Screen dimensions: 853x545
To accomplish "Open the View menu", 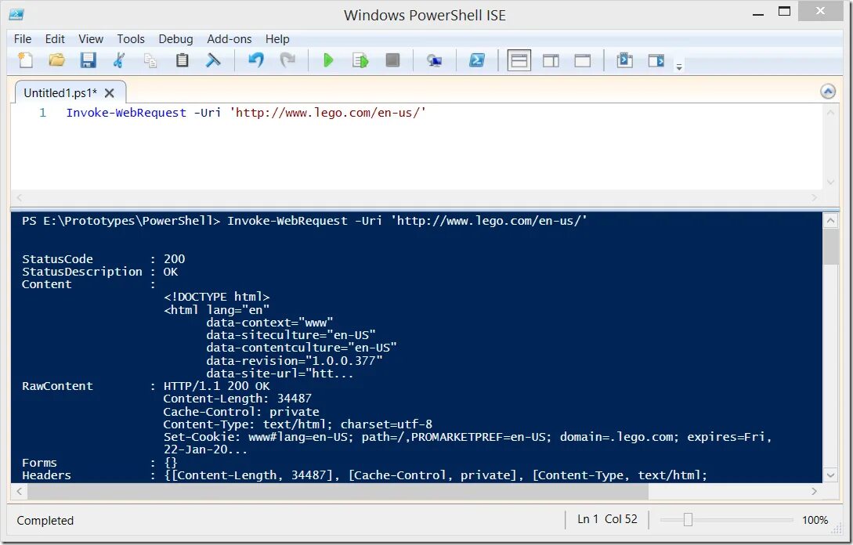I will click(91, 39).
